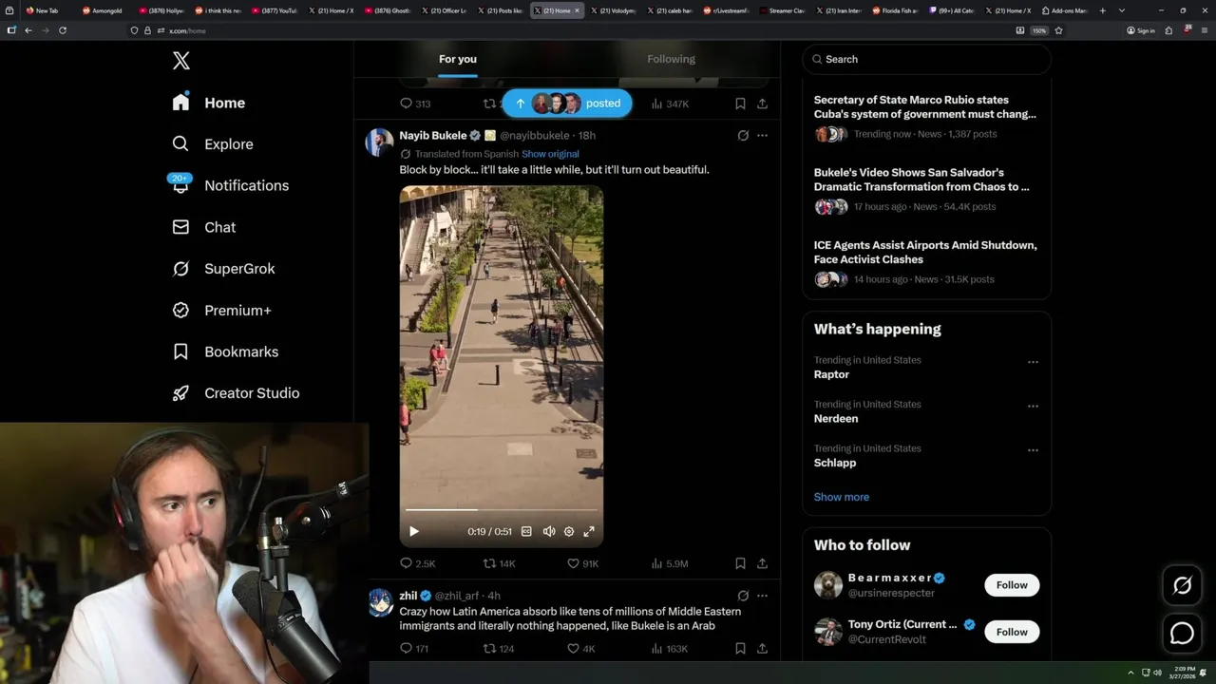Image resolution: width=1216 pixels, height=684 pixels.
Task: Open video playback settings gear
Action: coord(569,532)
